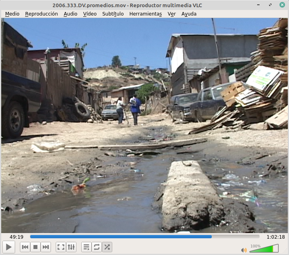Show the playlist panel

coord(86,247)
